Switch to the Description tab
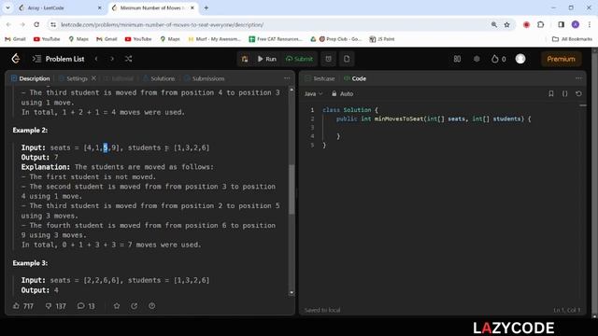The height and width of the screenshot is (336, 598). point(31,78)
